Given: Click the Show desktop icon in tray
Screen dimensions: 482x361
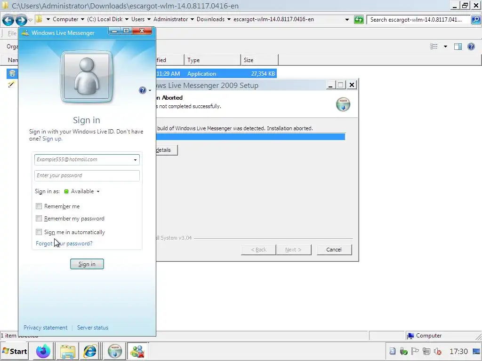Looking at the screenshot, I should pyautogui.click(x=477, y=351).
